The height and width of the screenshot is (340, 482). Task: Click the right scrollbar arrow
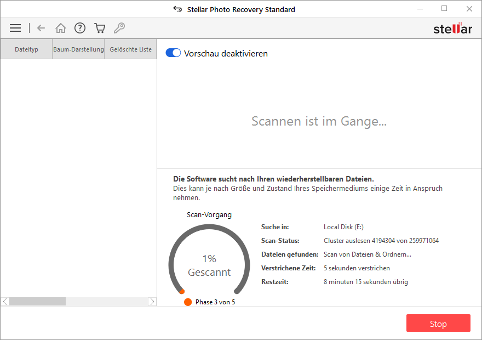pyautogui.click(x=152, y=302)
